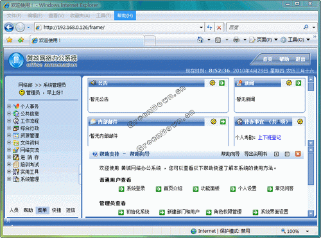The width and height of the screenshot is (321, 238).
Task: Open settings gear on 内部邮件 panel
Action: coord(213,122)
